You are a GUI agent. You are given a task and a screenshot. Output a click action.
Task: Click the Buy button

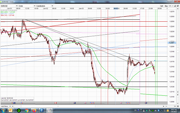coord(166,6)
